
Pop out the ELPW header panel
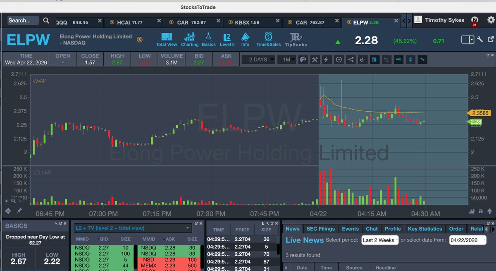(x=490, y=40)
